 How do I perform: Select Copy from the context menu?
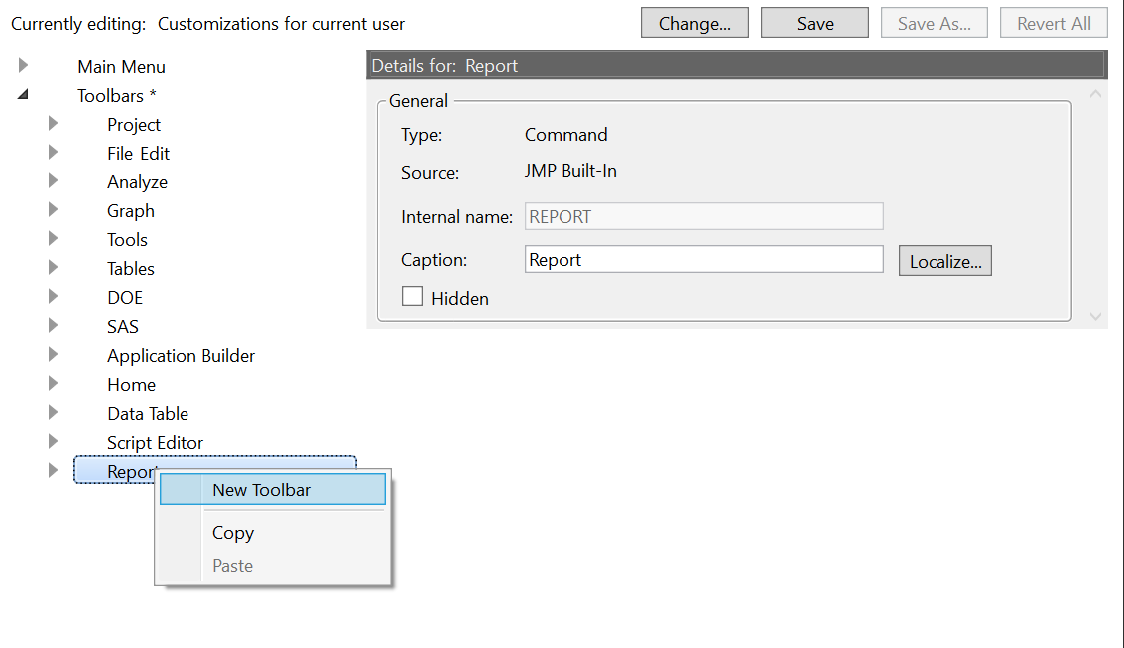pyautogui.click(x=232, y=532)
